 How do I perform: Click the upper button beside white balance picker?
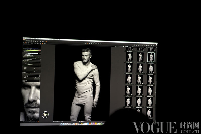[38, 78]
